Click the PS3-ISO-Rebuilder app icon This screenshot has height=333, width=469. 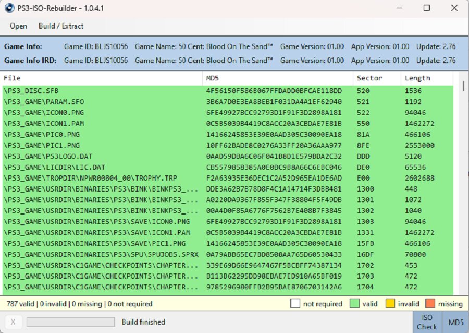pyautogui.click(x=9, y=8)
